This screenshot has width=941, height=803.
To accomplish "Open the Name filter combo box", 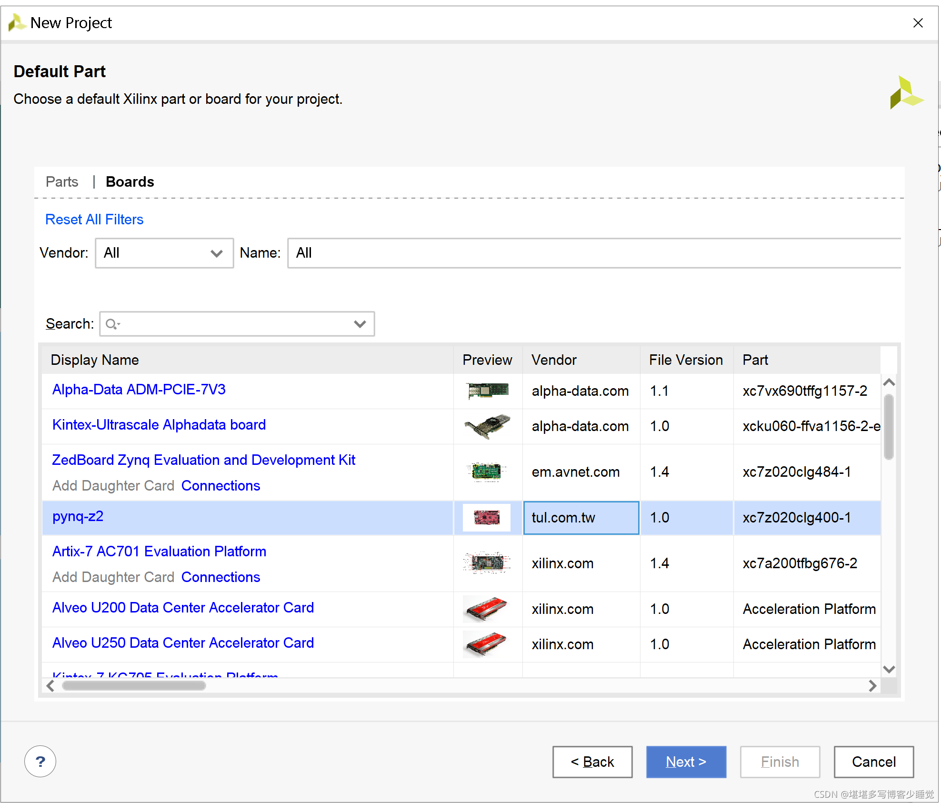I will [x=594, y=253].
